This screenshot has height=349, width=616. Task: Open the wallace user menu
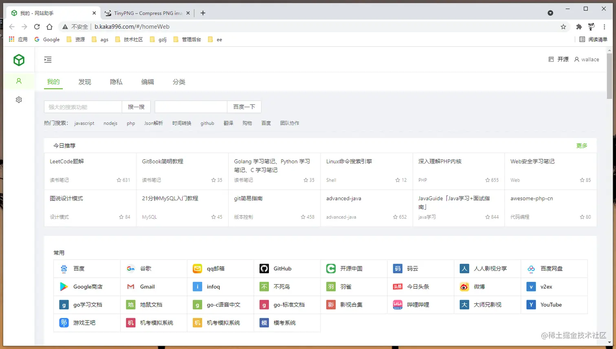click(586, 59)
